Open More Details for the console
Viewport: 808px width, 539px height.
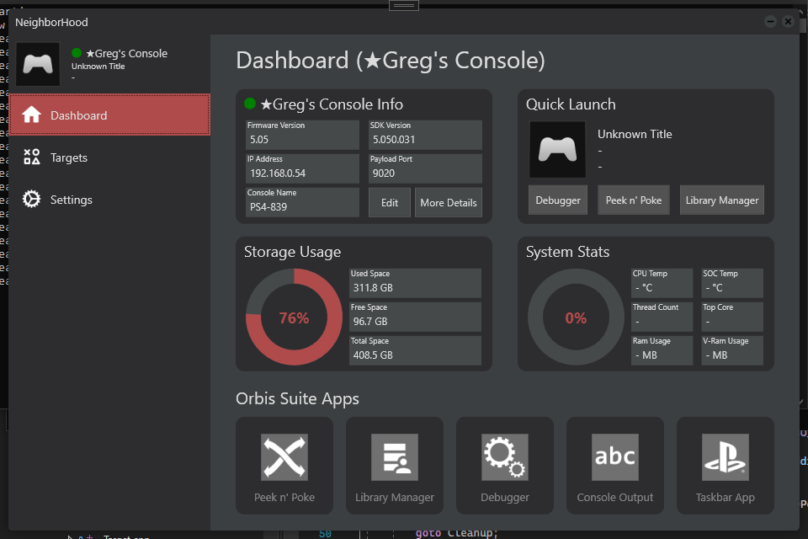449,203
